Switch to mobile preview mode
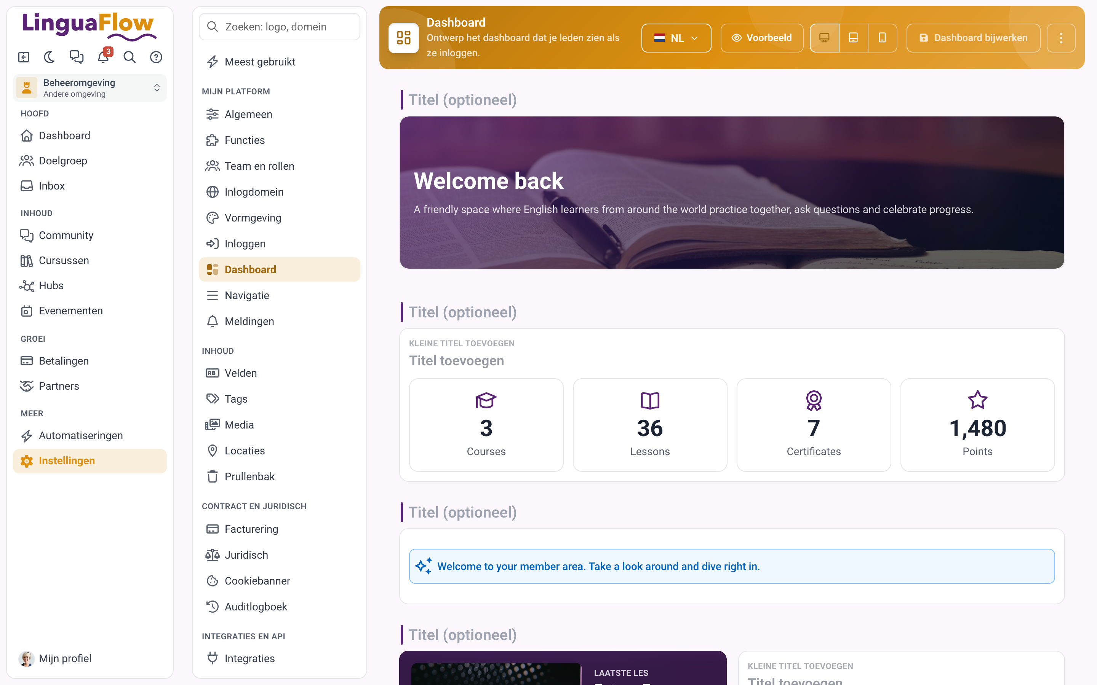Screen dimensions: 1097x685 [882, 38]
